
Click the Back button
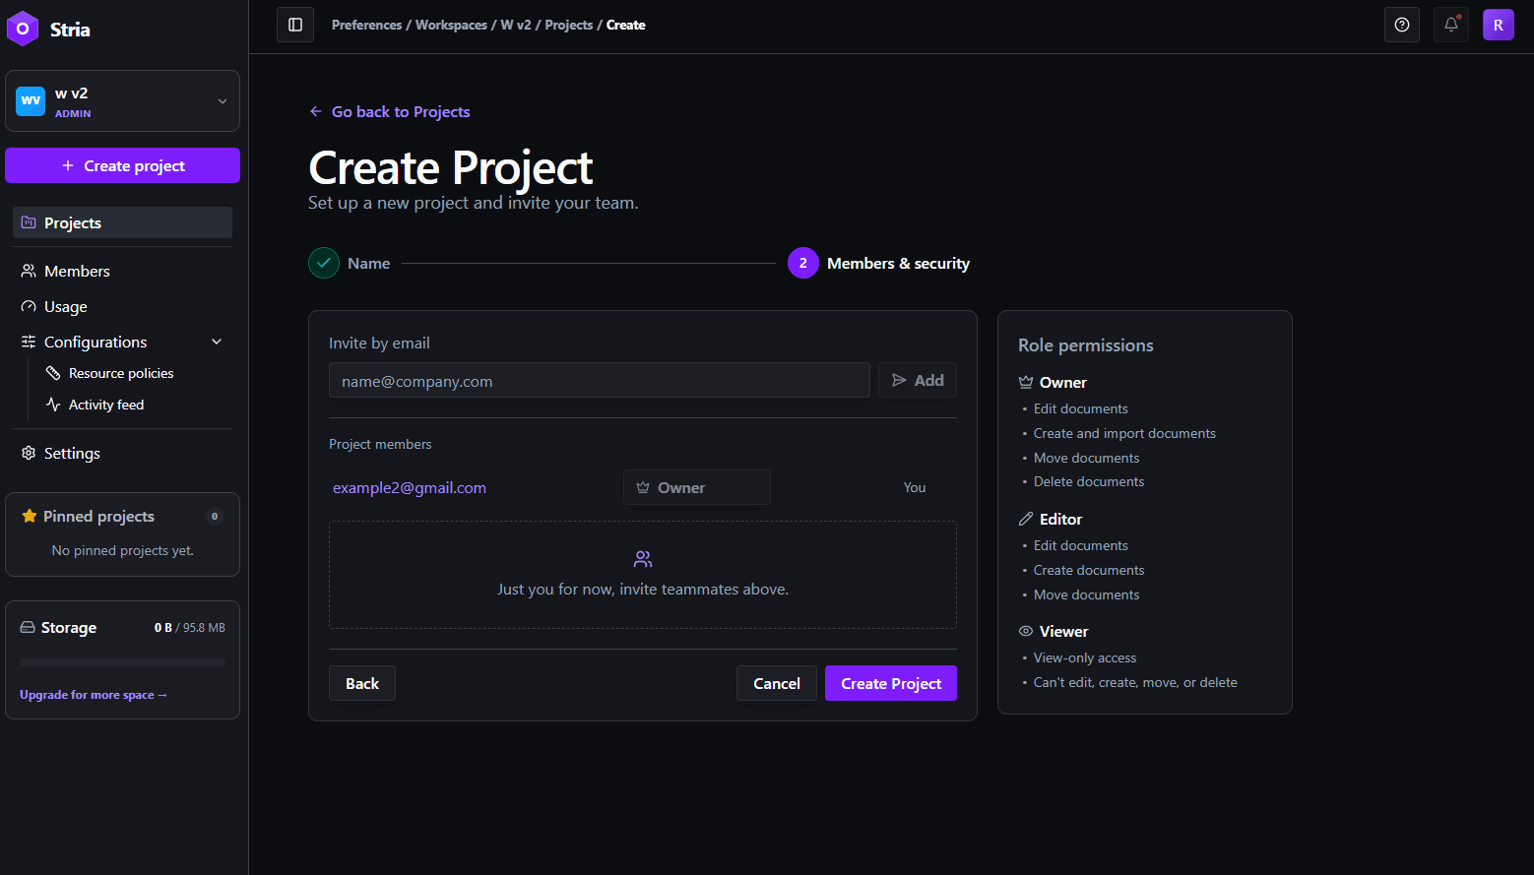(x=362, y=683)
